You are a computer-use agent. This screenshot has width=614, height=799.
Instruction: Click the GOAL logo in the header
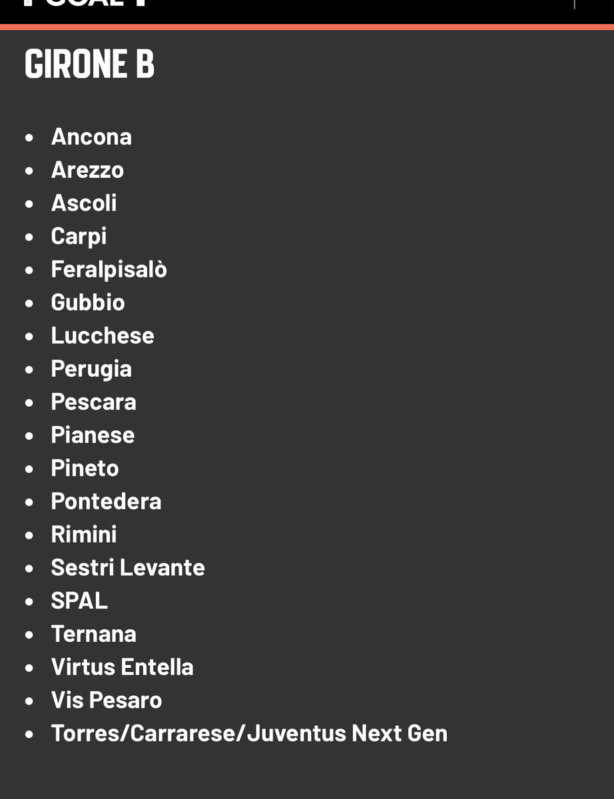(85, 3)
